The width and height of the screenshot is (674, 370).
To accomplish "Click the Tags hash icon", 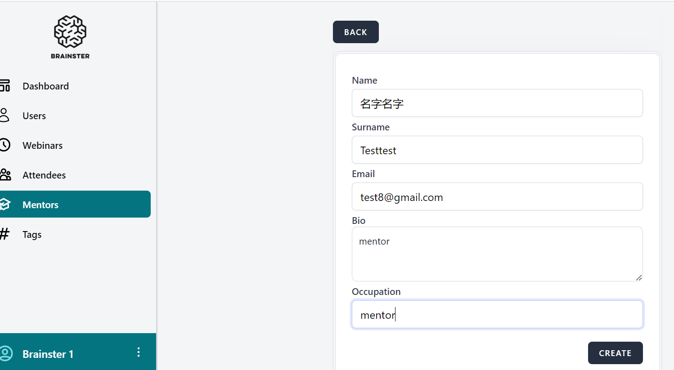I will coord(4,234).
